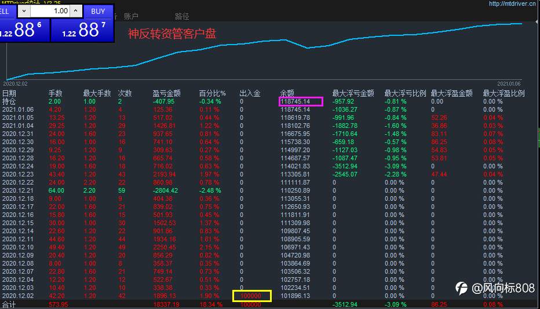Click the total profit 18337.19
Screen dimensions: 540x309
point(166,304)
